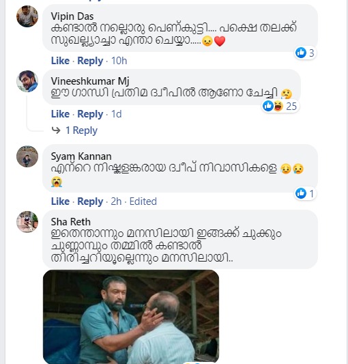The height and width of the screenshot is (364, 348).
Task: Expand the 1 Reply thread
Action: 81,130
